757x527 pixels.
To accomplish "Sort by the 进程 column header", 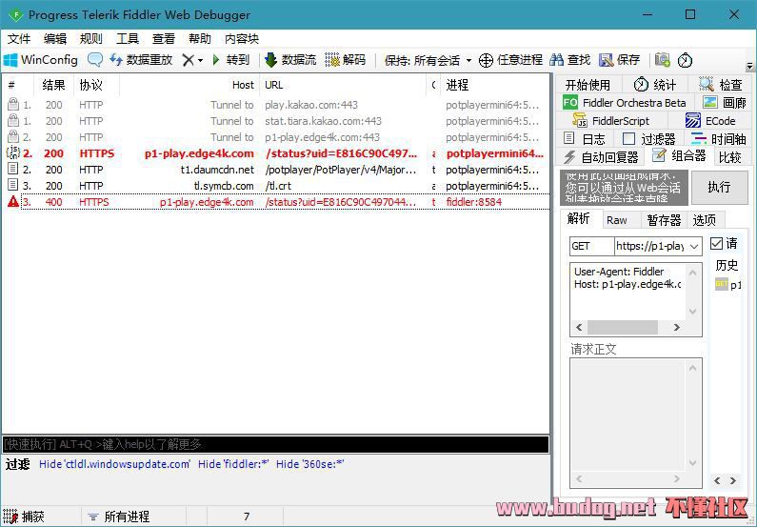I will [x=495, y=85].
